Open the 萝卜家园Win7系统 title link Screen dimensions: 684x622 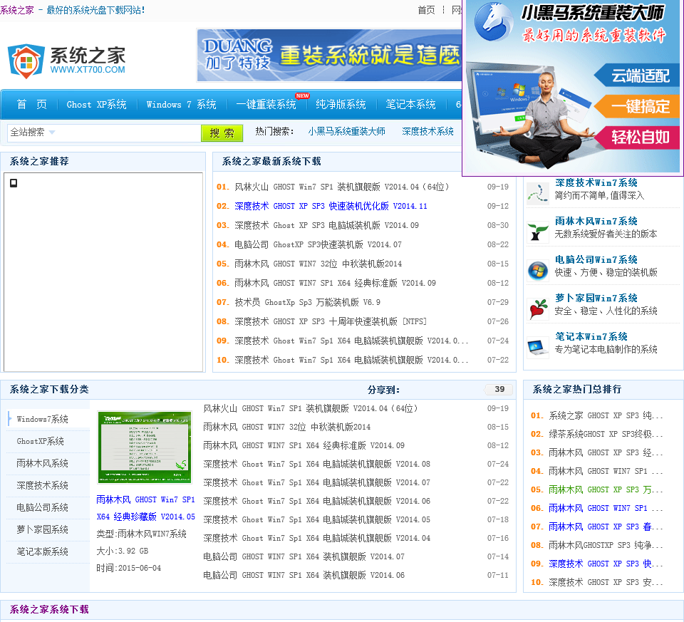(x=596, y=298)
